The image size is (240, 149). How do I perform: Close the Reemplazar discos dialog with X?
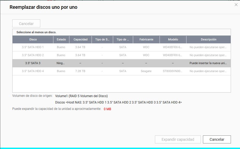pos(236,5)
